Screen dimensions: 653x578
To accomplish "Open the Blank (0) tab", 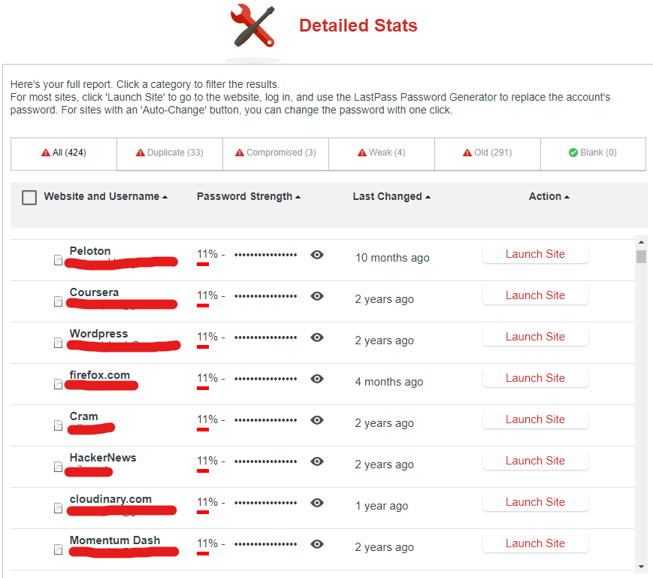I will point(593,153).
